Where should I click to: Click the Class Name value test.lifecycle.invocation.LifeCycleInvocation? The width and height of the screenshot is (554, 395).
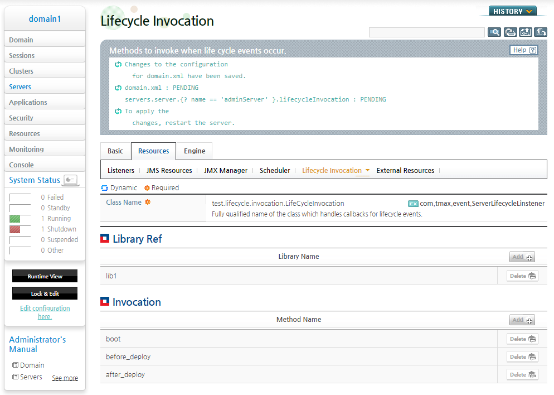click(278, 203)
